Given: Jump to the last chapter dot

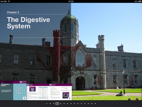Looking at the screenshot, I should coord(95,104).
